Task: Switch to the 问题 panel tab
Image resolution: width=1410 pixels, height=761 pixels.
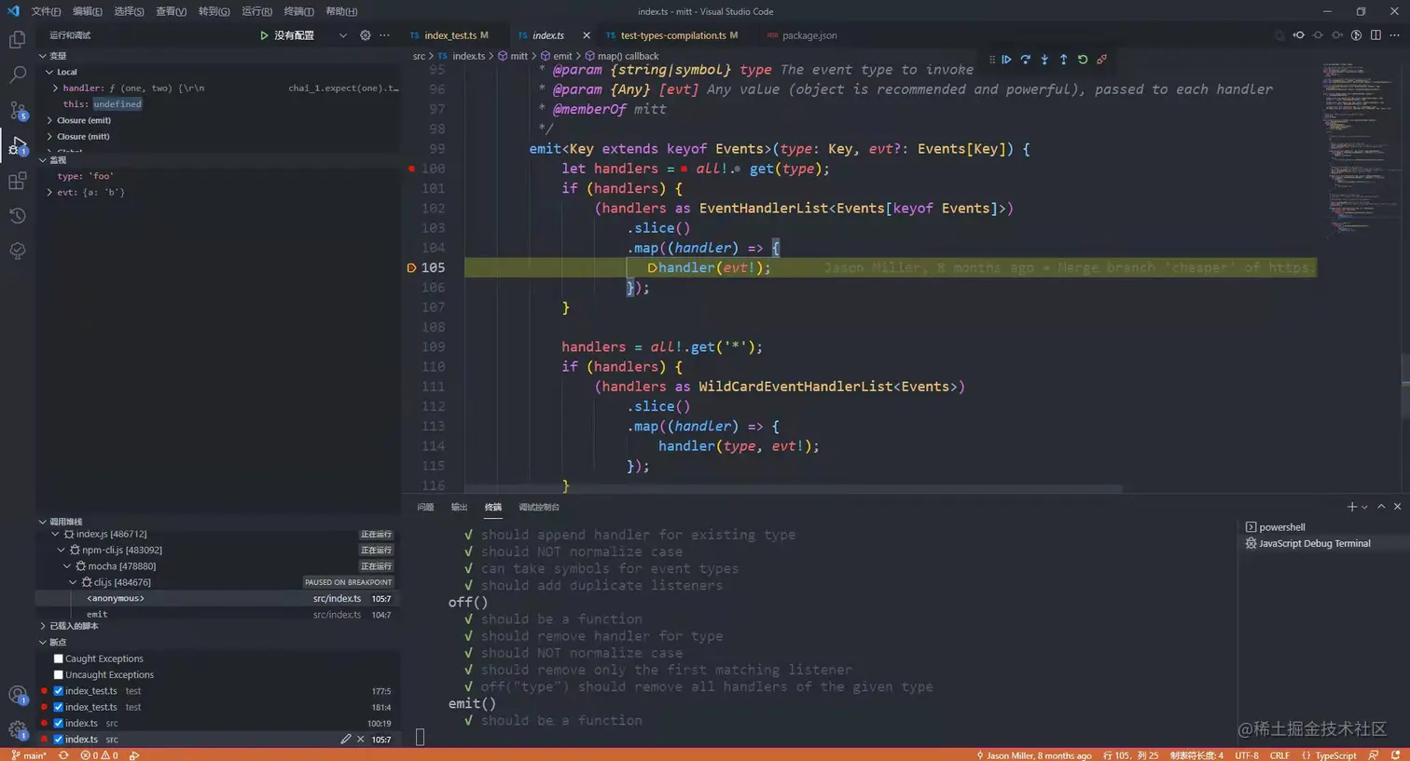Action: point(425,507)
